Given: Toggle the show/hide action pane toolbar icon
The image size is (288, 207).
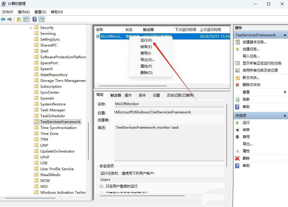Looking at the screenshot, I should [x=42, y=19].
